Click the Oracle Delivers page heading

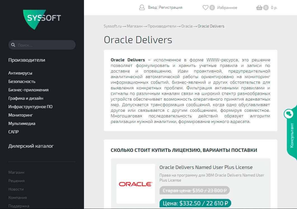(138, 40)
